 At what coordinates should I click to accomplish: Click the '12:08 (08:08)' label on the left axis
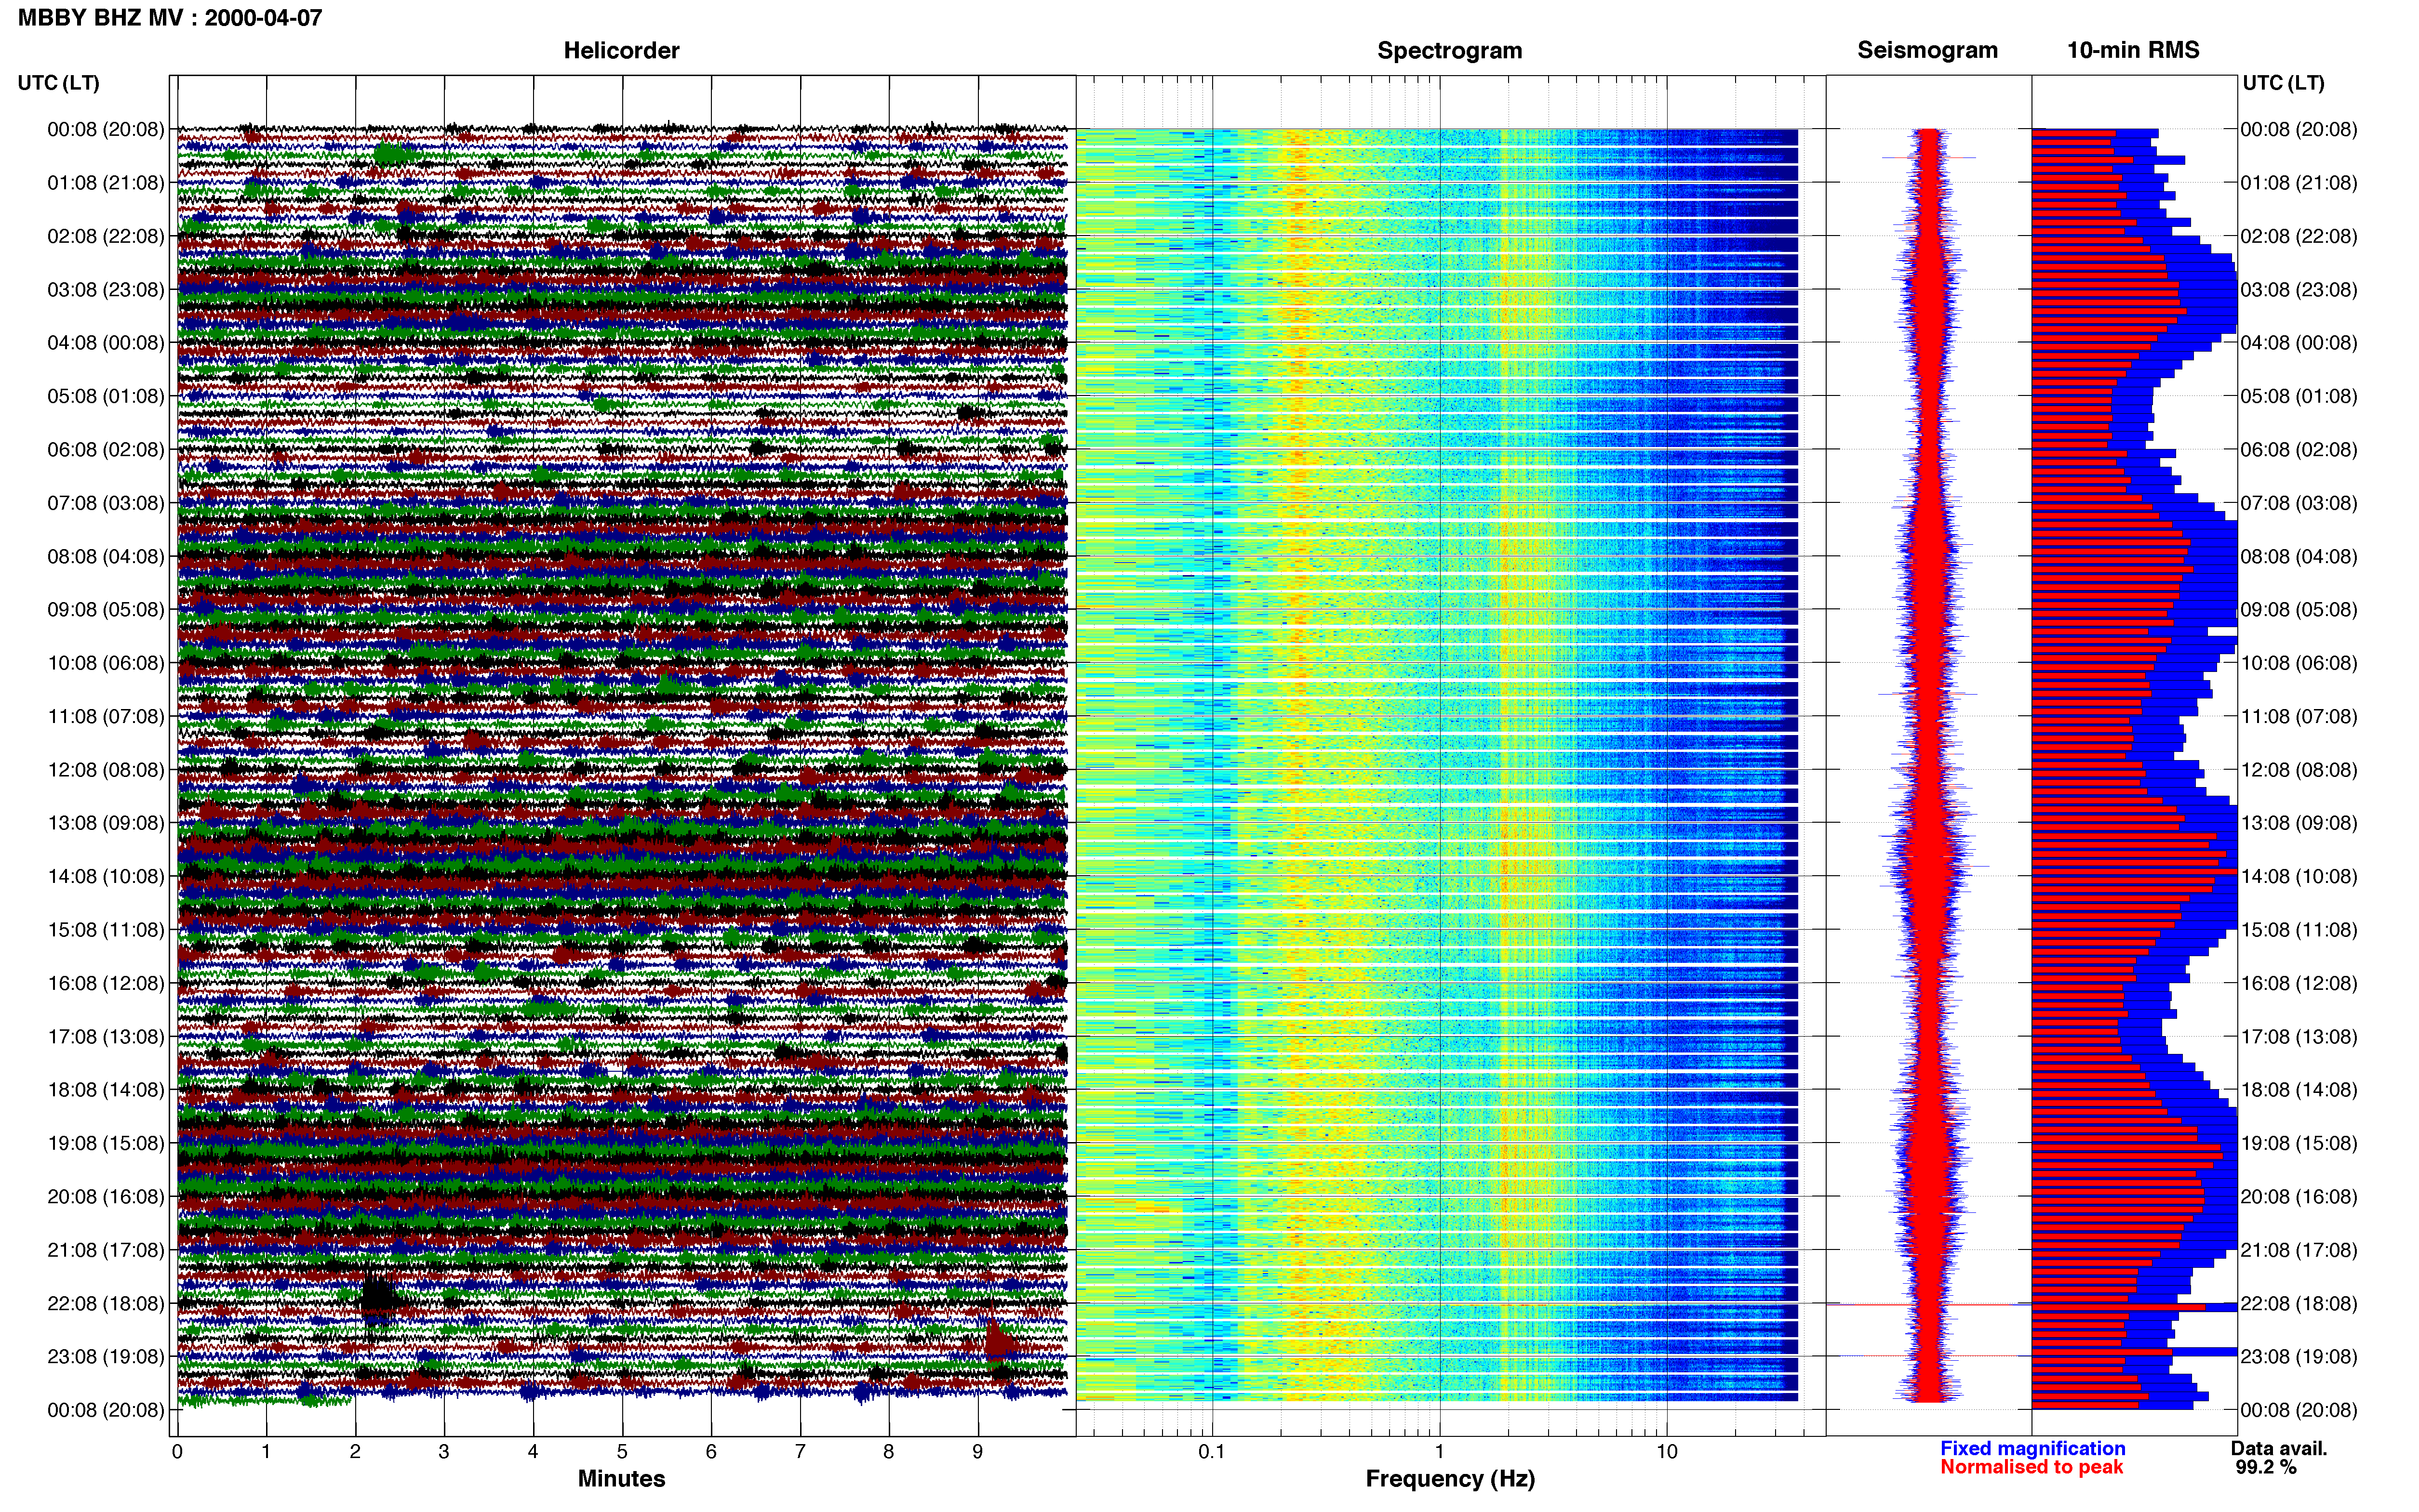pos(105,770)
